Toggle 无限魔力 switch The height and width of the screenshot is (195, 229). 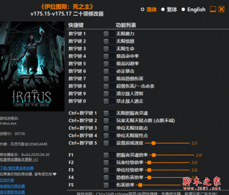[x=109, y=34]
